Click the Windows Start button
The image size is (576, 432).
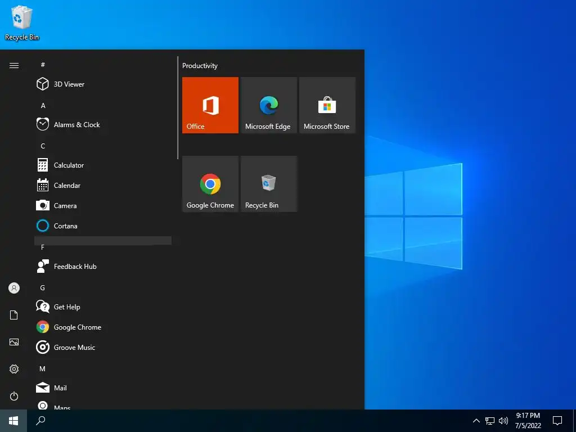13,421
